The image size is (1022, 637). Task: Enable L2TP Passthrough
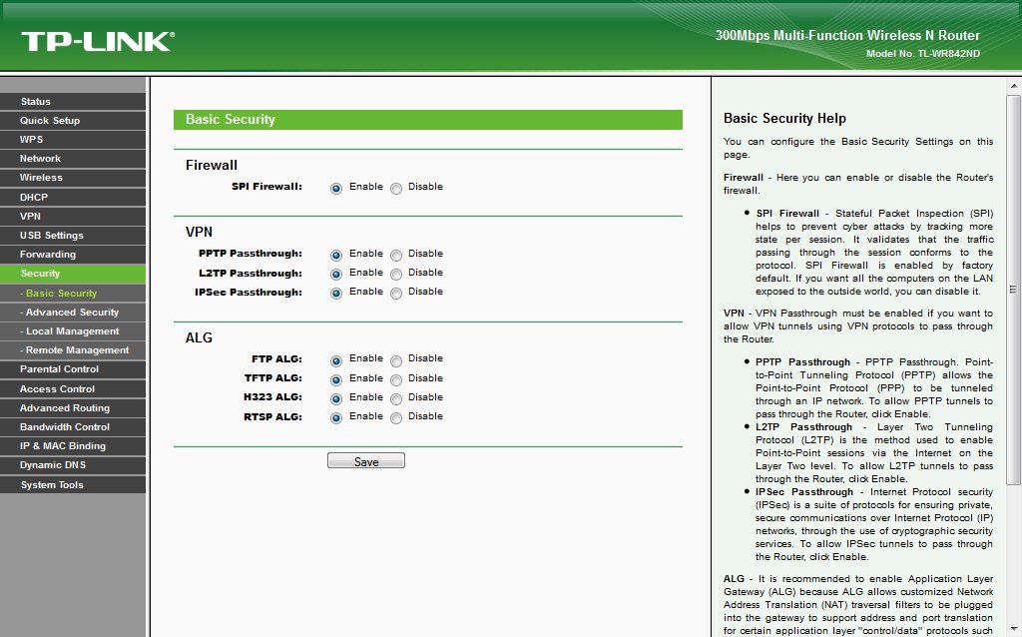click(336, 274)
